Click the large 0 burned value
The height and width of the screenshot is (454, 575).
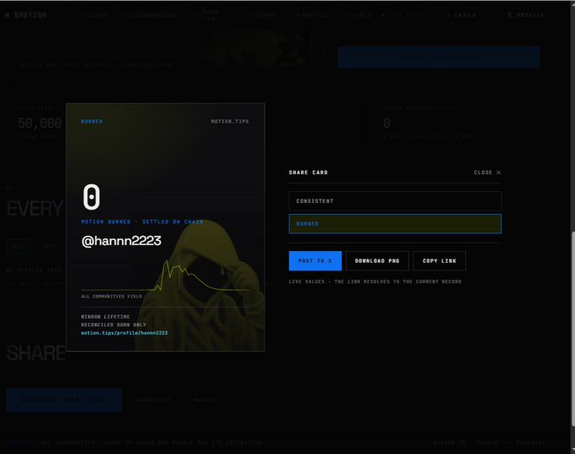pos(91,197)
